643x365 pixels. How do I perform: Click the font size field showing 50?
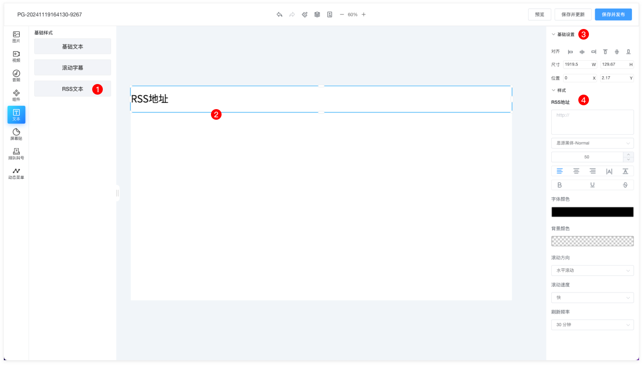[x=587, y=157]
